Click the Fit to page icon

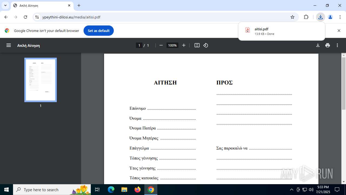(197, 45)
